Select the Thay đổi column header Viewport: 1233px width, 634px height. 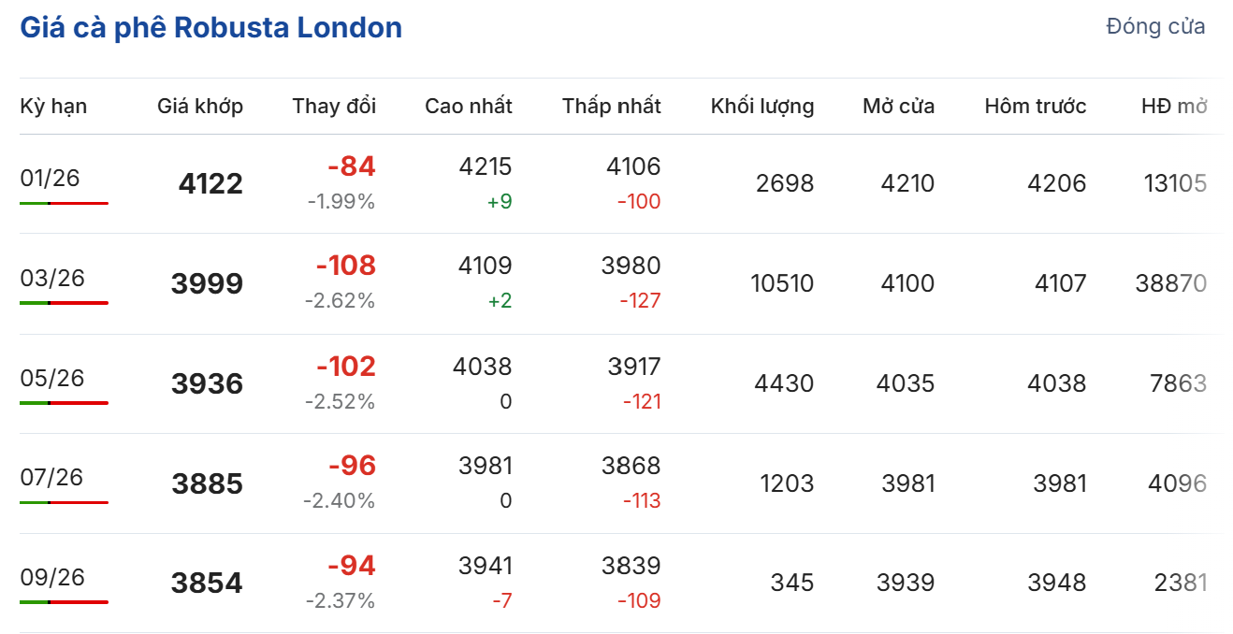334,107
